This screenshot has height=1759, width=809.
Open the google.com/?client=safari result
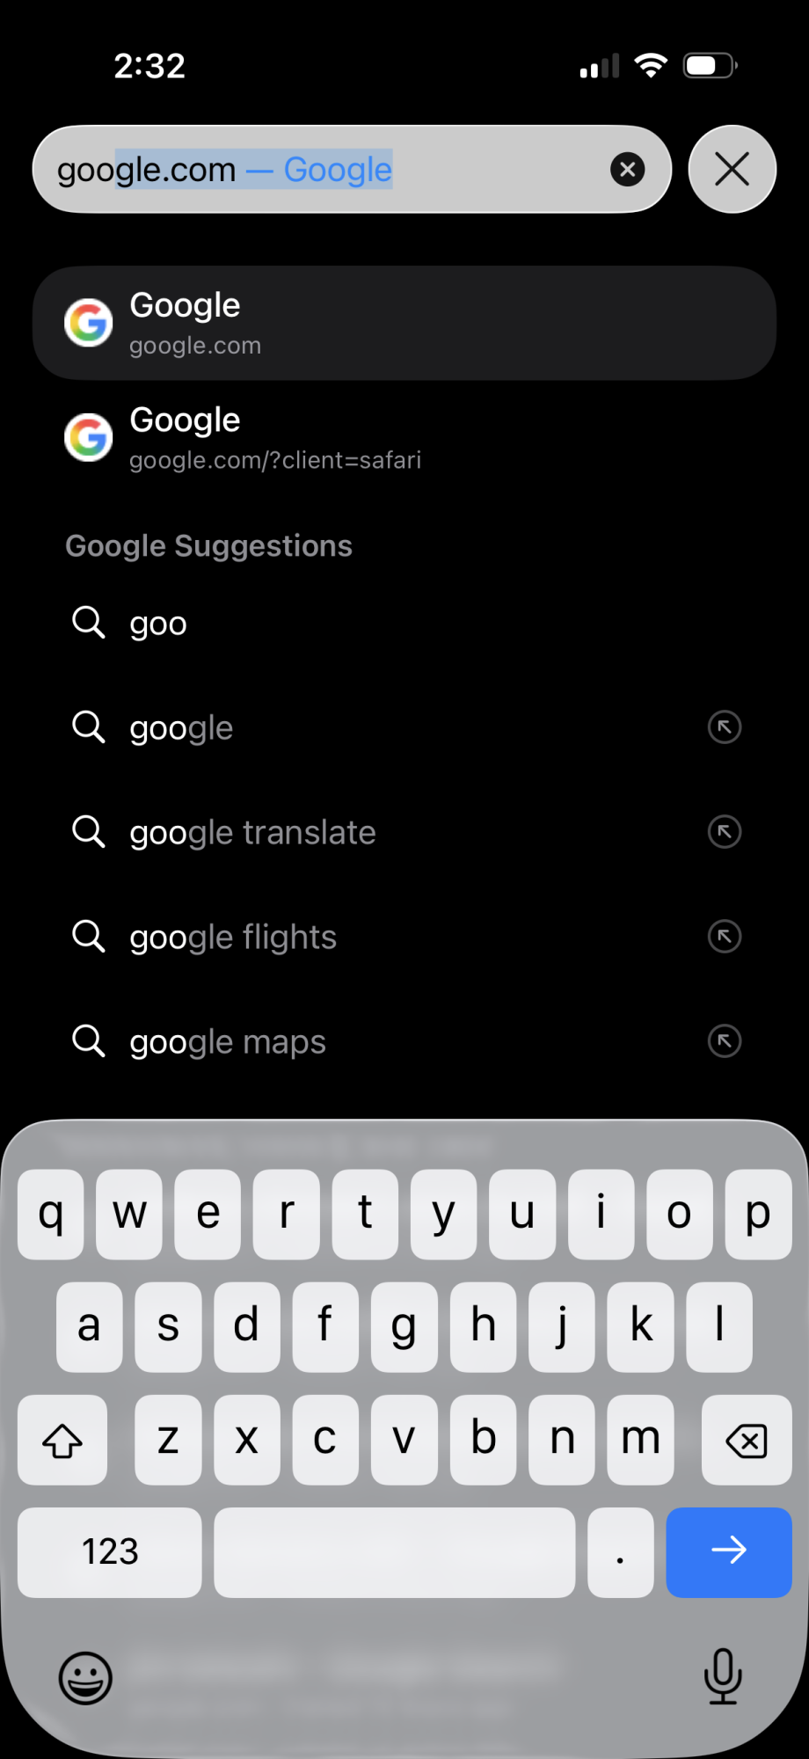click(x=404, y=437)
